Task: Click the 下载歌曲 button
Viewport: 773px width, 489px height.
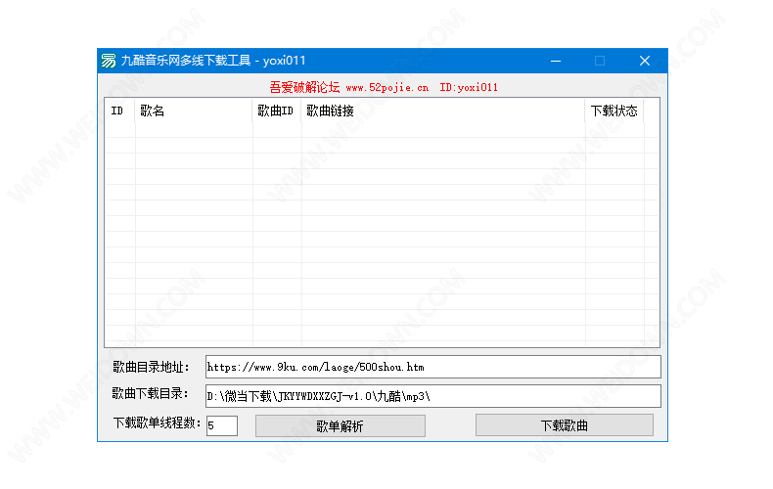Action: 565,425
